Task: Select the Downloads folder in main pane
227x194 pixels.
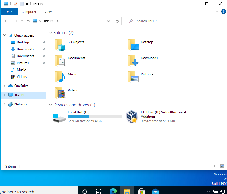Action: 143,61
